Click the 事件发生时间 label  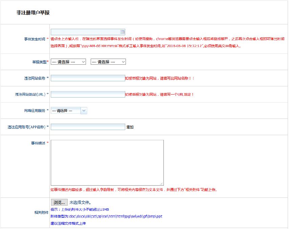pyautogui.click(x=35, y=39)
